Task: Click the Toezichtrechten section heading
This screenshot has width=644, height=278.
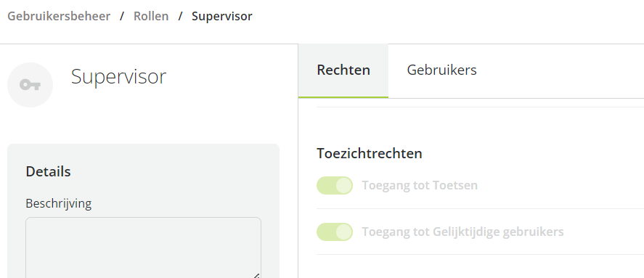Action: point(370,154)
